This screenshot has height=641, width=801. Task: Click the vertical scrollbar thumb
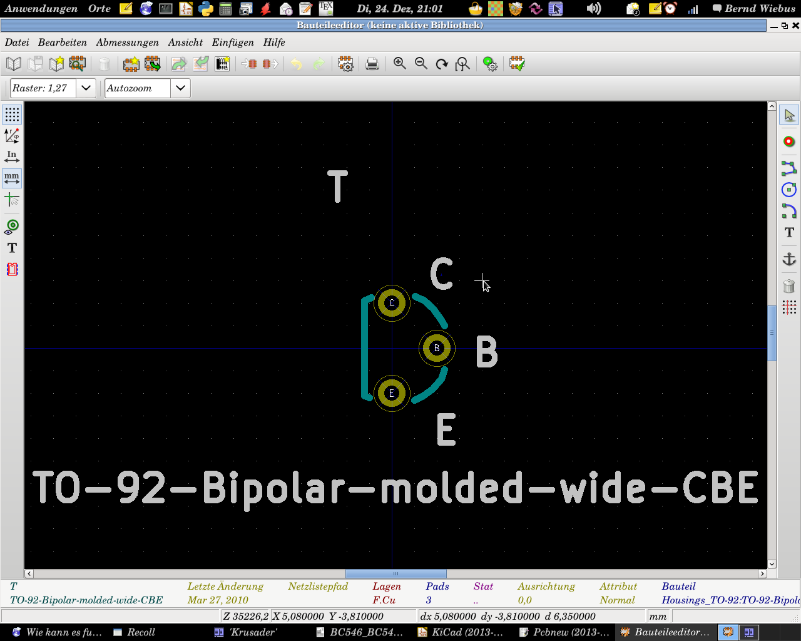tap(772, 333)
